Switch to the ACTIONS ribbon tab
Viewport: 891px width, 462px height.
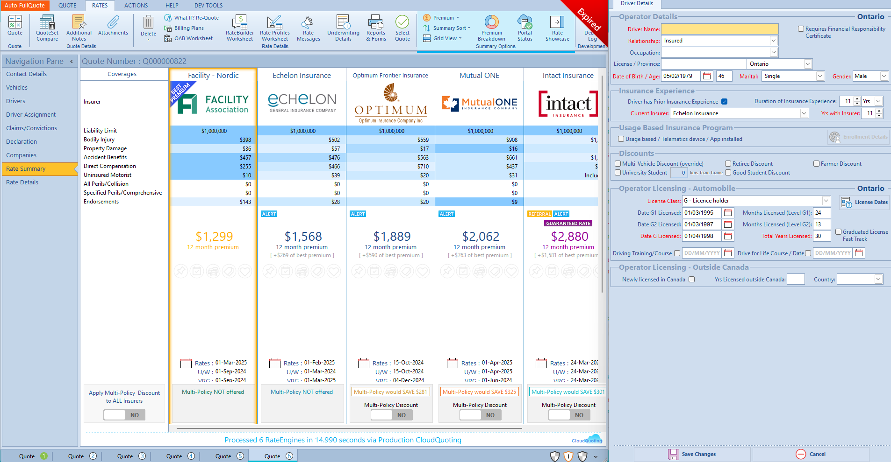136,6
